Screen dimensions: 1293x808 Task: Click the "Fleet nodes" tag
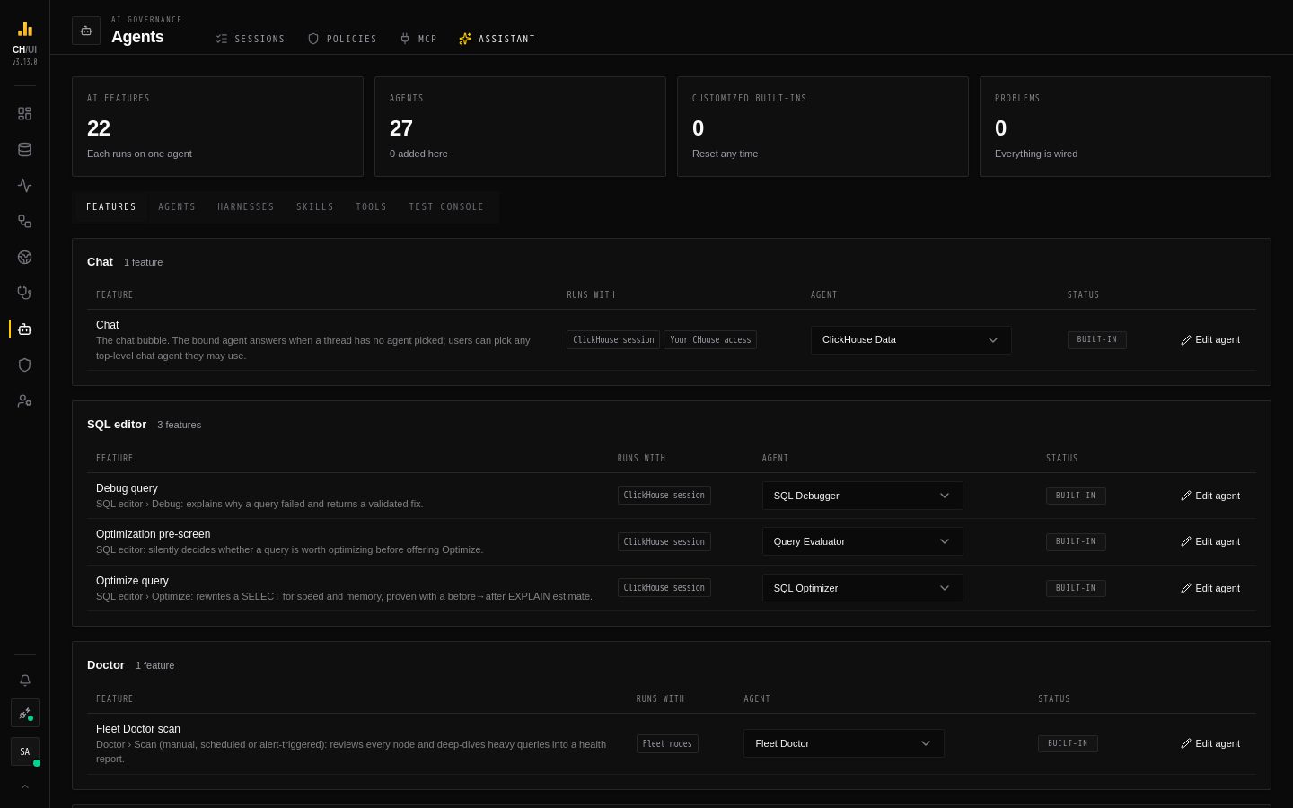pos(667,743)
